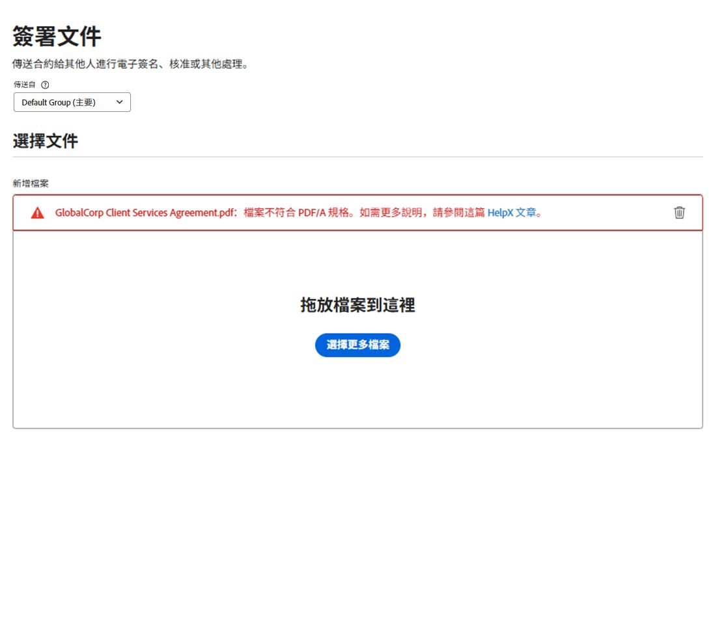724x642 pixels.
Task: Click the 新增檔案 label
Action: pos(31,183)
